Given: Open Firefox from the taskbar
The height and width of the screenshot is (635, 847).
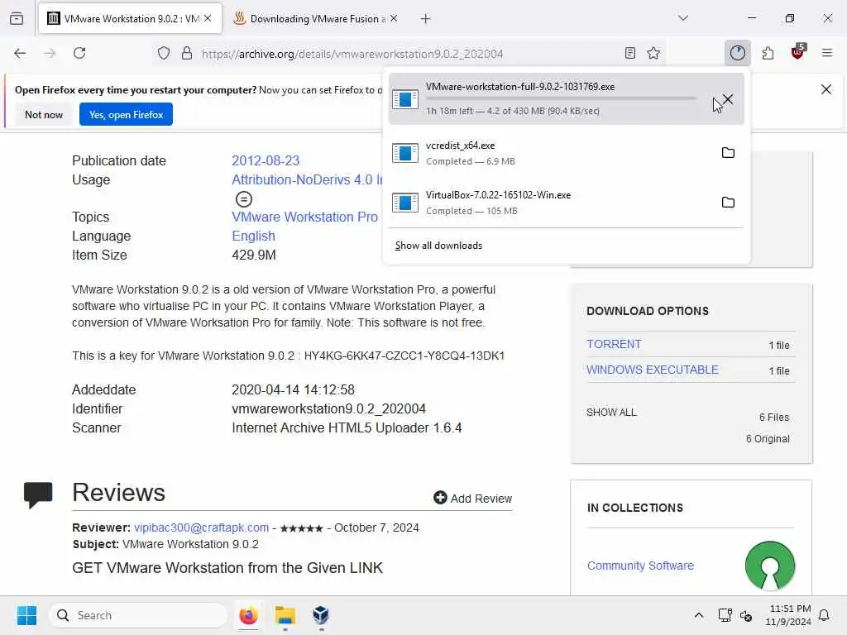Looking at the screenshot, I should (248, 615).
